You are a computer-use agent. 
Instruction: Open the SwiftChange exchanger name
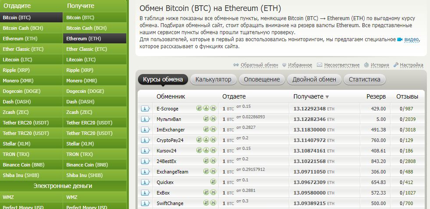tap(170, 203)
